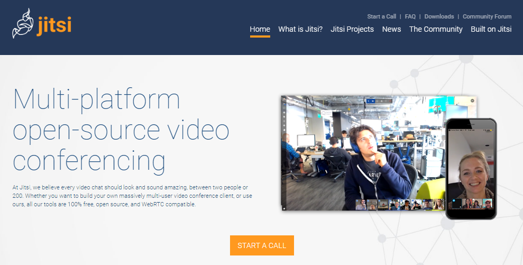This screenshot has height=265, width=523.
Task: Go to the What is Jitsi? page
Action: click(x=300, y=29)
